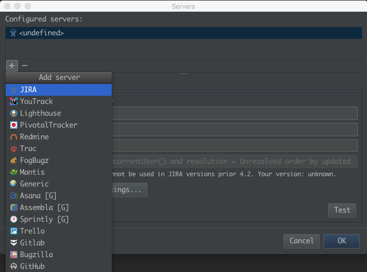Click the splitter grip below the server list

(183, 74)
